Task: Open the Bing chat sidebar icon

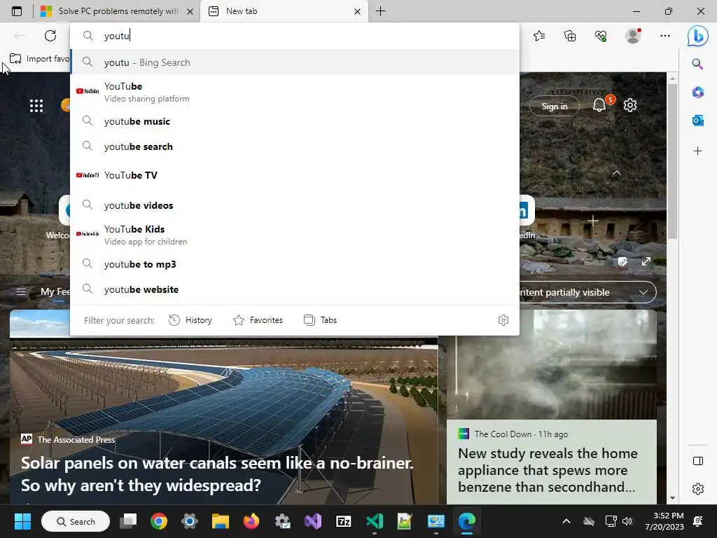Action: pyautogui.click(x=698, y=36)
